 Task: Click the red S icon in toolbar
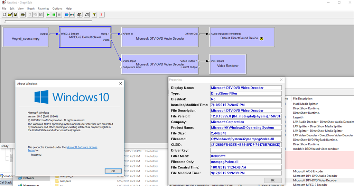tap(102, 14)
